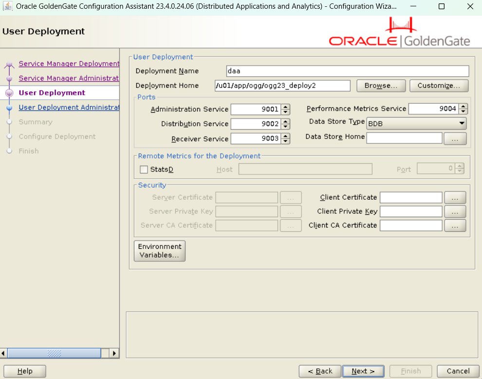Screen dimensions: 482x379
Task: Click the Client Certificate field
Action: (x=411, y=197)
